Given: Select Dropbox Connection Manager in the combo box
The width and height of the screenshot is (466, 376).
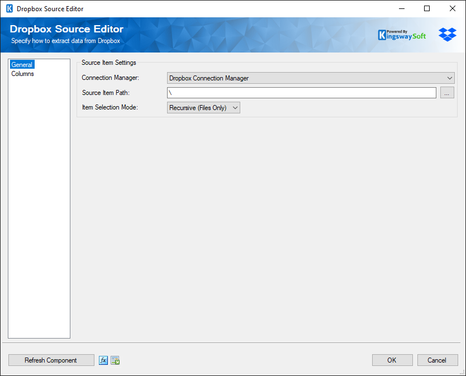Looking at the screenshot, I should [311, 78].
